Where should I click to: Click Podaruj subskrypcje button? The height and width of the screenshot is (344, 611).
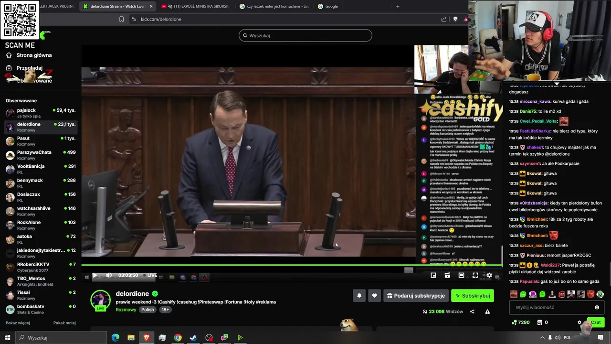[416, 296]
